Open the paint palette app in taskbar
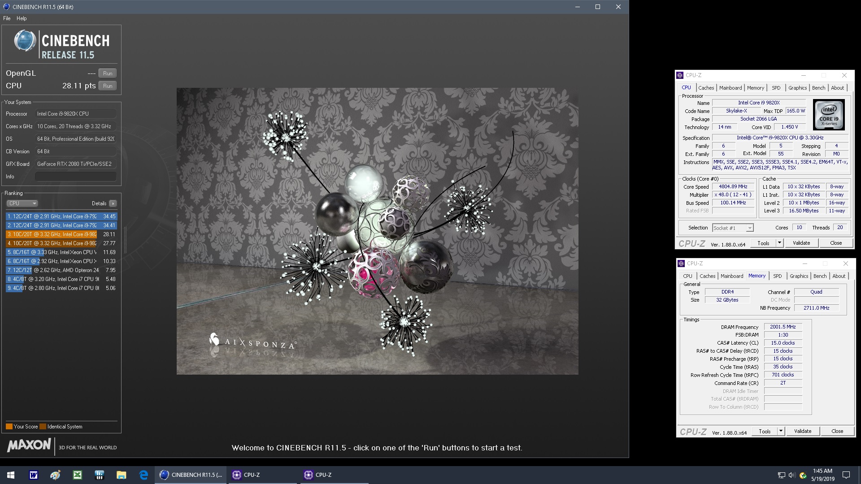 pos(55,475)
